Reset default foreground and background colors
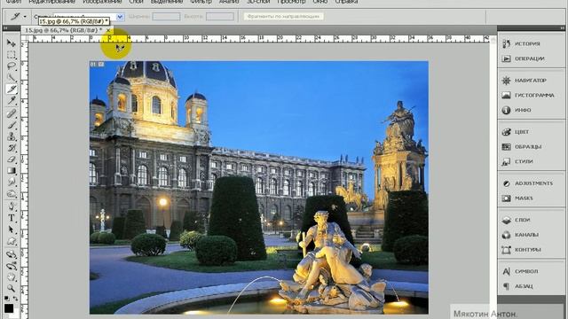The height and width of the screenshot is (319, 568). 7,299
